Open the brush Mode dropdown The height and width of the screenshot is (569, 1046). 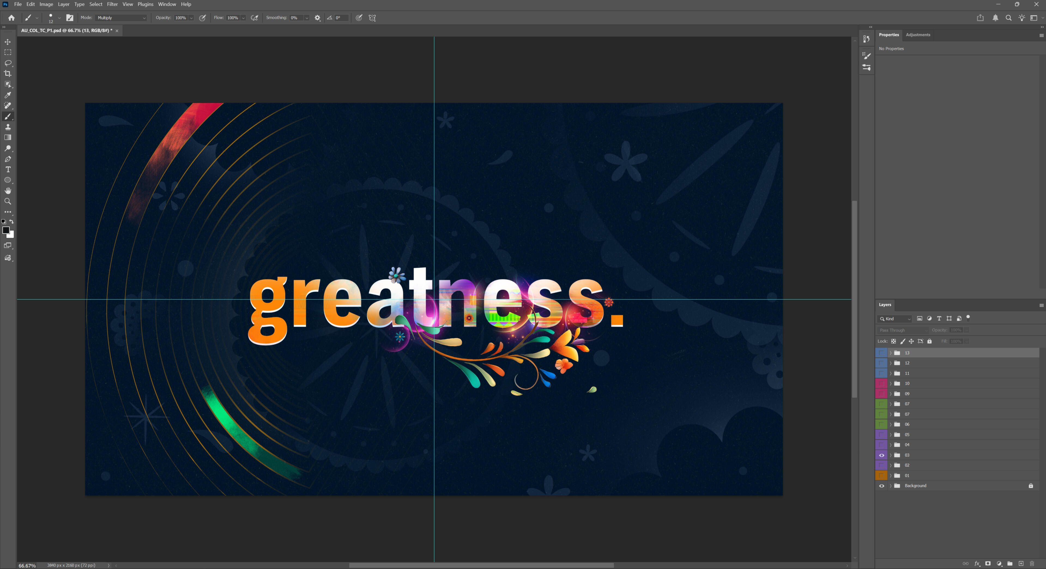pos(121,18)
